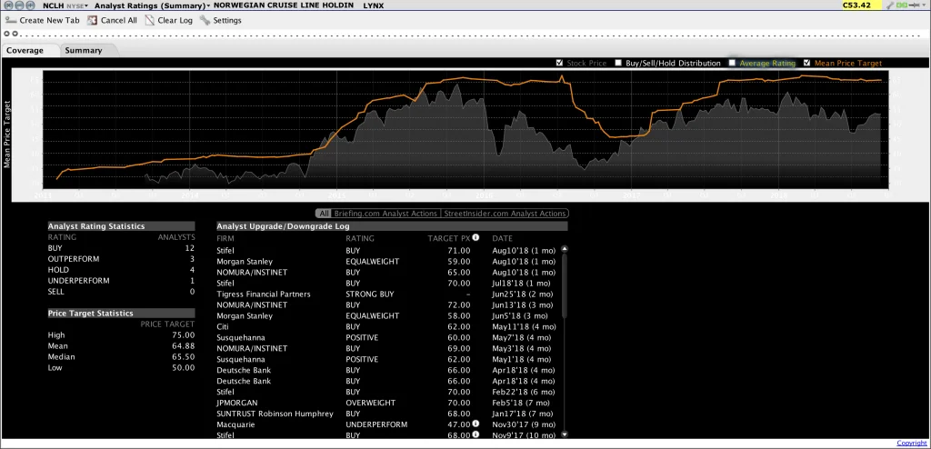Select the UNDERPERFORM statistics row label
Image resolution: width=931 pixels, height=449 pixels.
coord(78,280)
